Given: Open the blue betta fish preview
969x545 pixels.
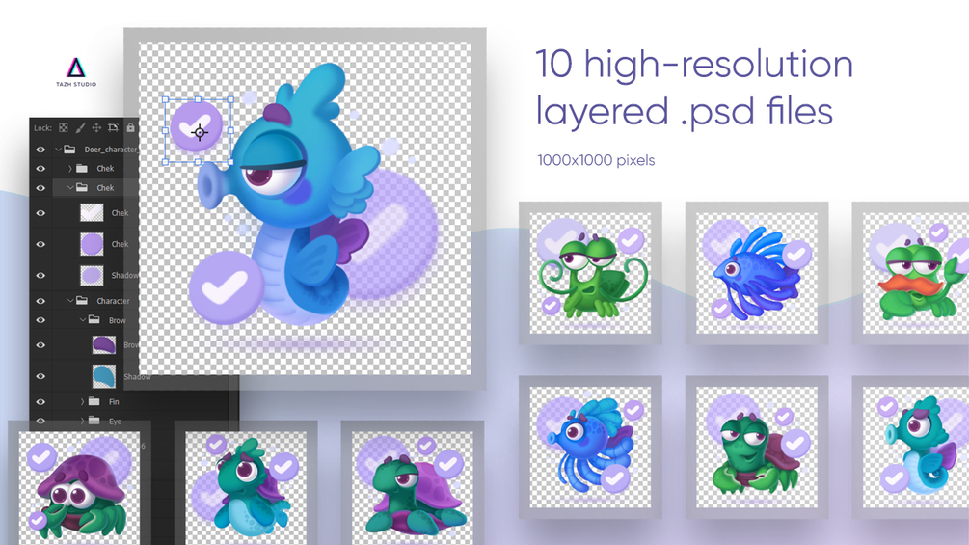Looking at the screenshot, I should tap(757, 273).
